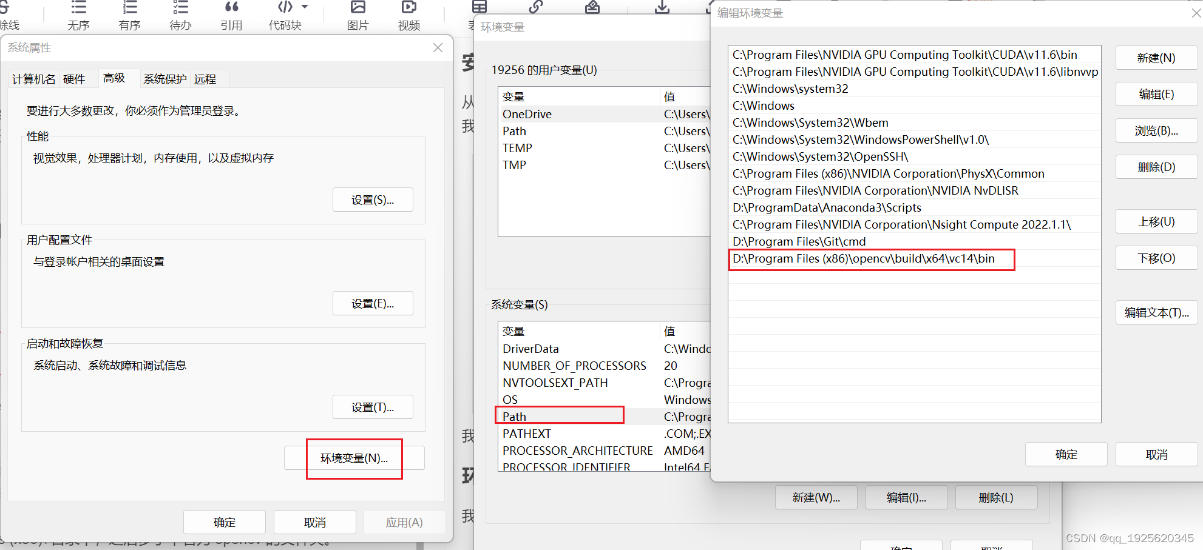Insert video (视频) in editor toolbar

pyautogui.click(x=409, y=16)
